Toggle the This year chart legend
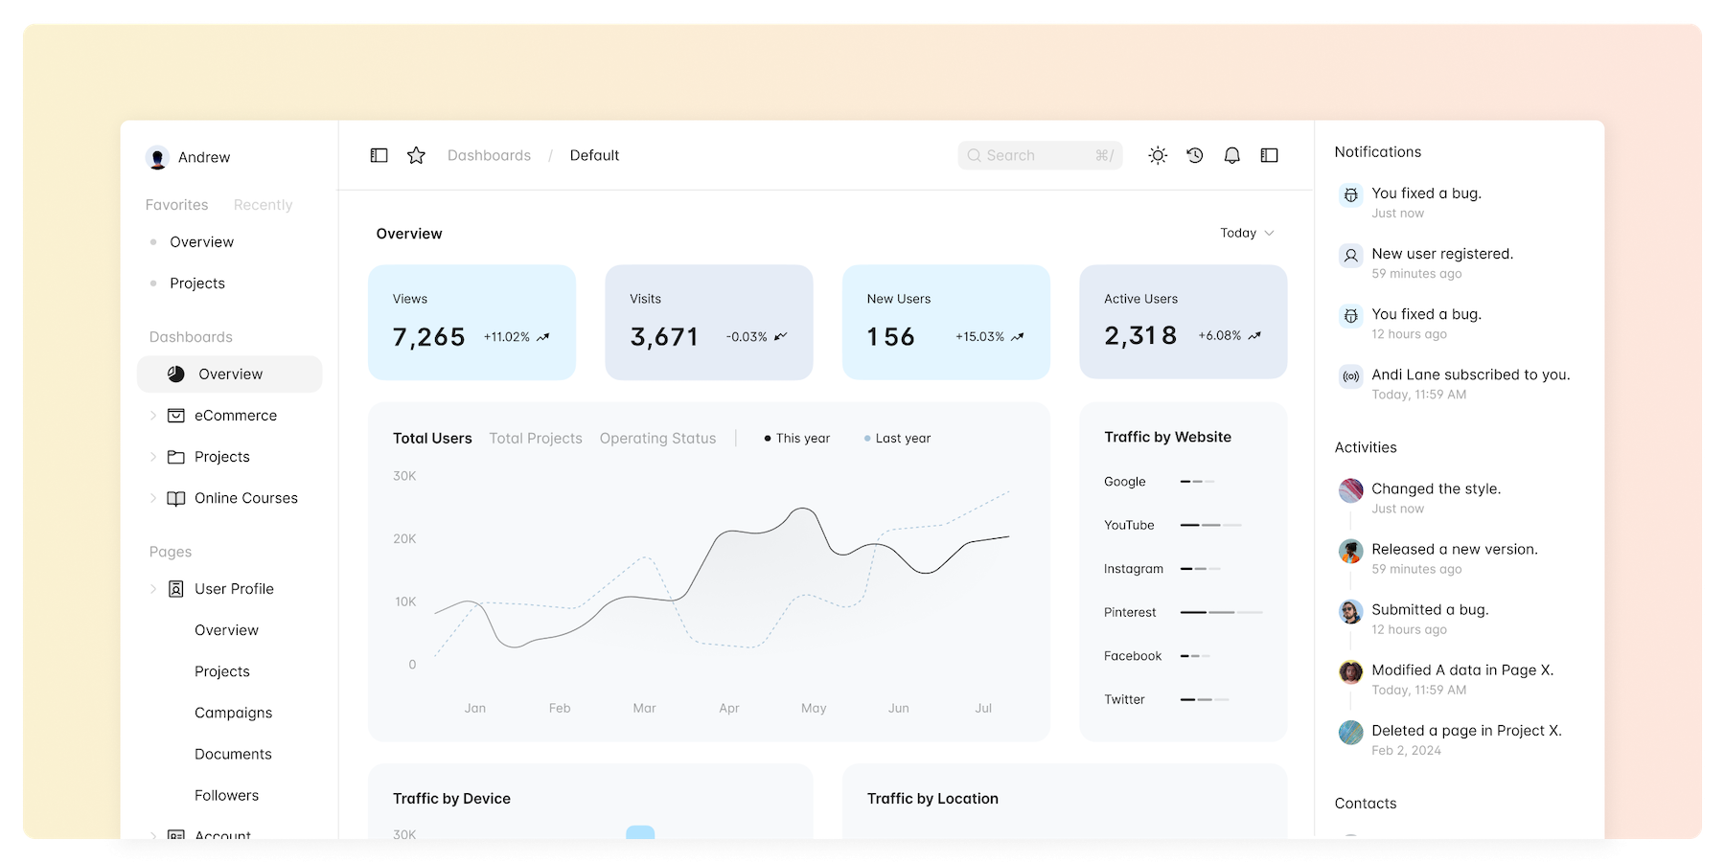Viewport: 1725px width, 862px height. click(797, 439)
